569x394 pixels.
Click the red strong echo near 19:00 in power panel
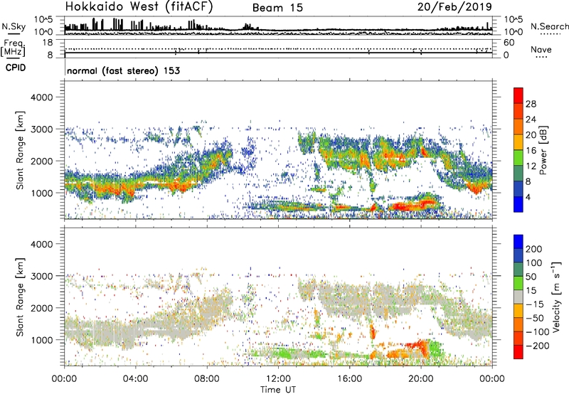click(403, 206)
